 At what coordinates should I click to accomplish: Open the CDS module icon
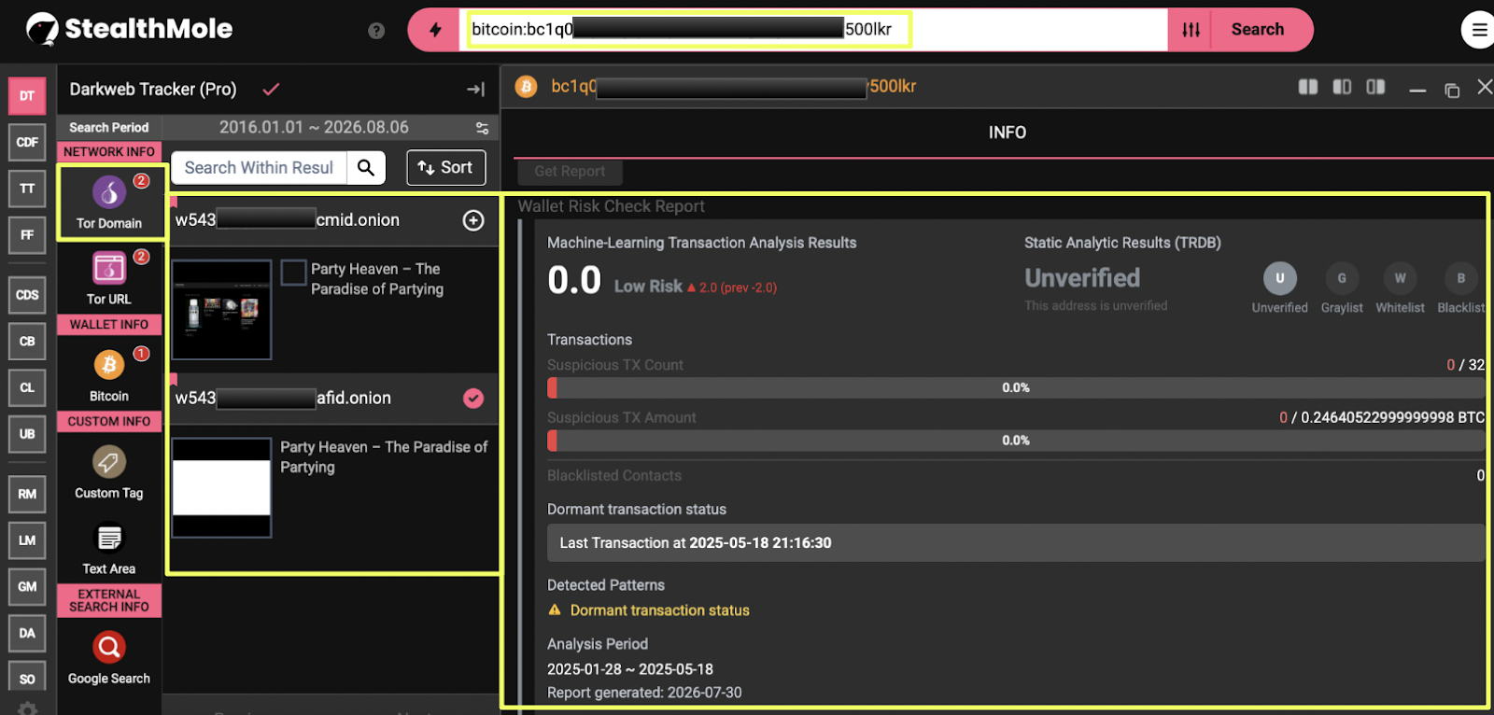(27, 295)
